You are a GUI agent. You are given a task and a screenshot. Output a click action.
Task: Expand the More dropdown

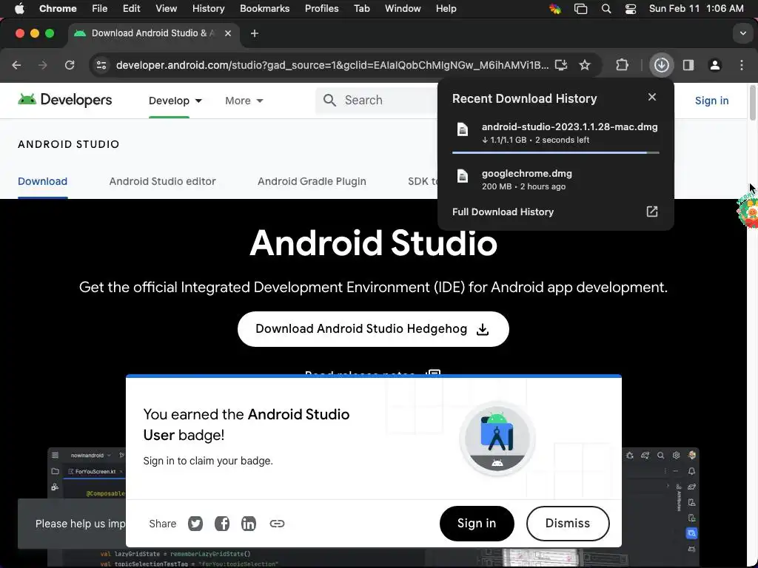tap(244, 101)
